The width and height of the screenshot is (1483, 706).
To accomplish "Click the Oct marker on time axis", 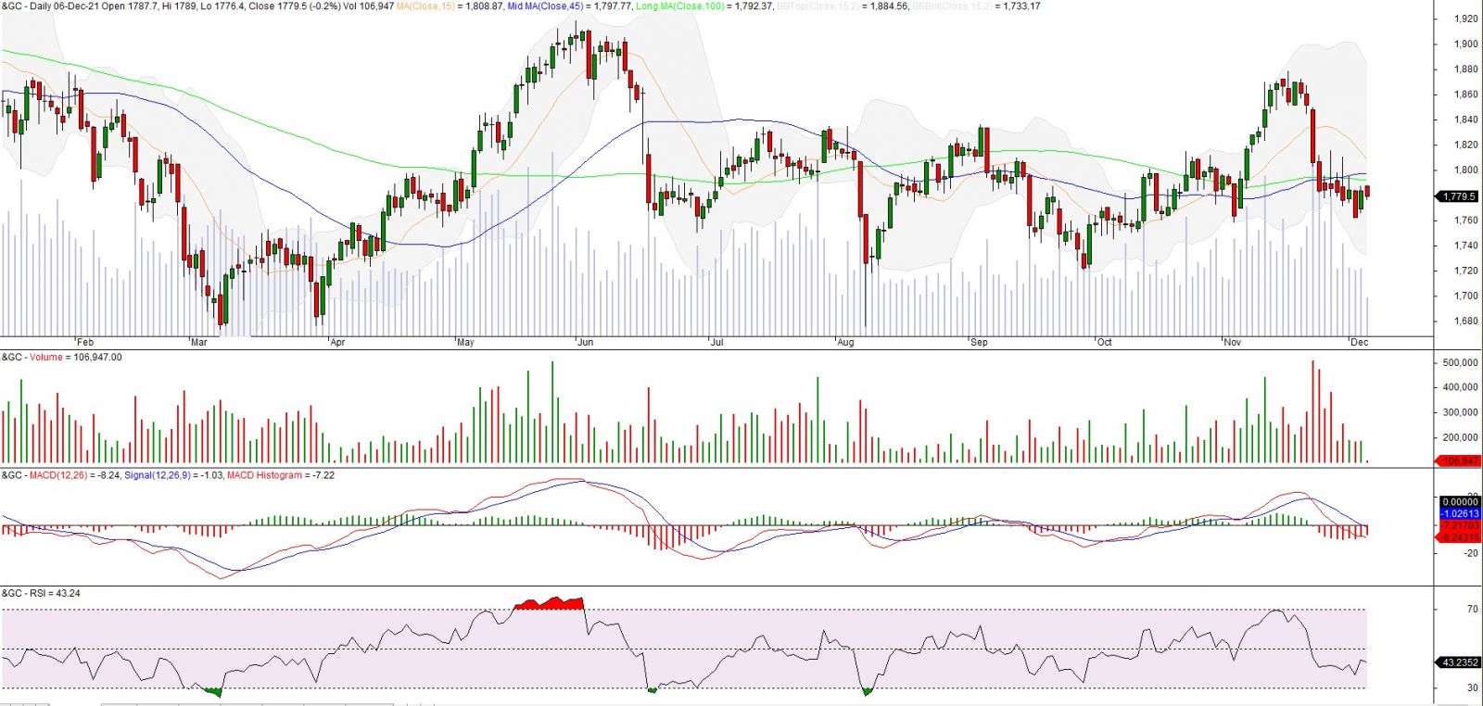I will click(1104, 342).
